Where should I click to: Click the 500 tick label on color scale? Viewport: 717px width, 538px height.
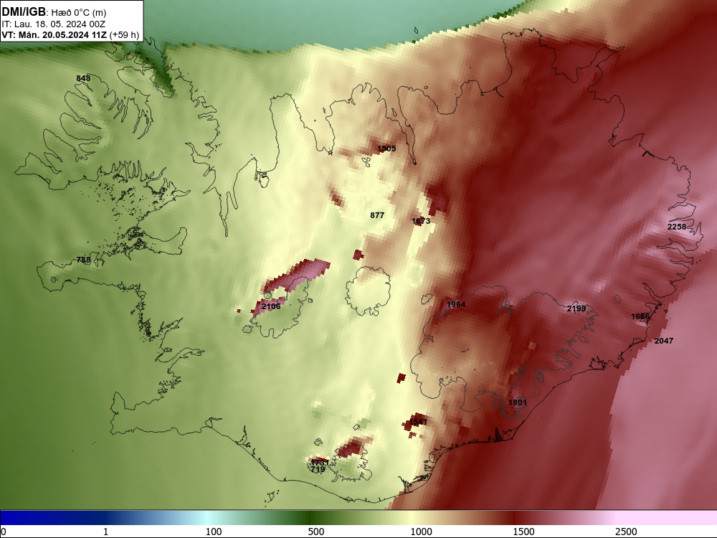(x=316, y=532)
